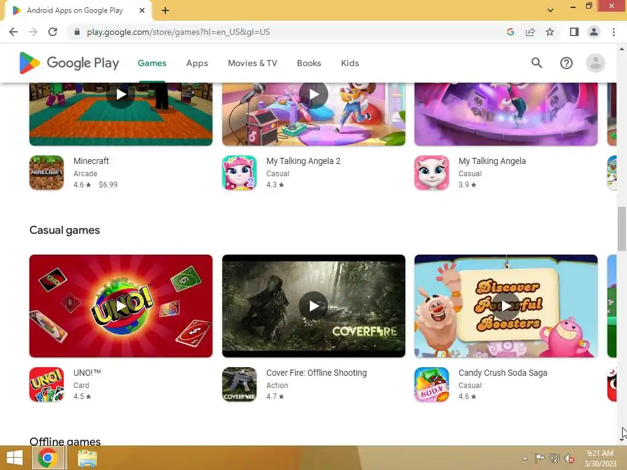Expand the tab search dropdown arrow
The width and height of the screenshot is (627, 470).
550,10
